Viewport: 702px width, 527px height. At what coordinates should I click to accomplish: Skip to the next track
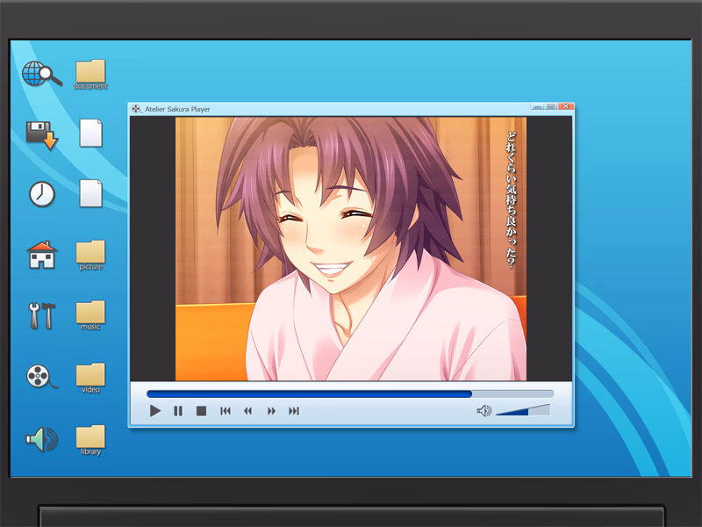coord(293,410)
